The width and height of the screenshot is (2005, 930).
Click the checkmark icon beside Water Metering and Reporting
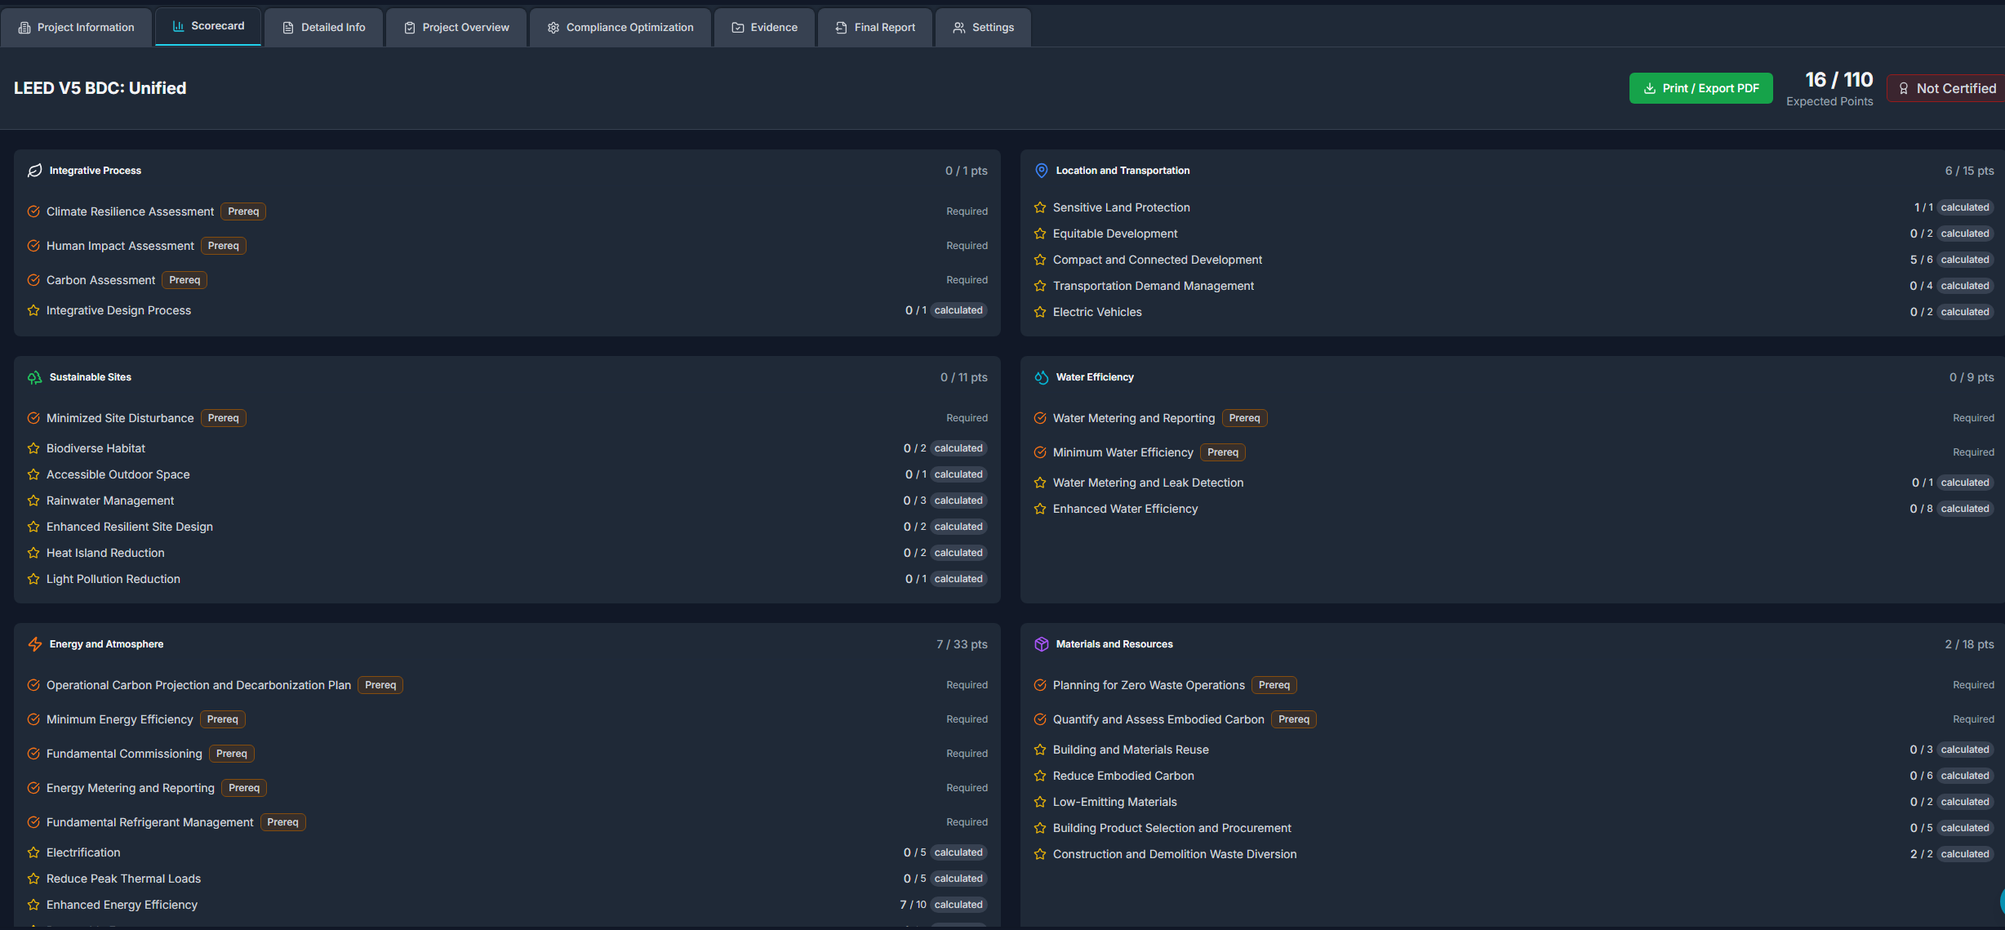[1040, 417]
